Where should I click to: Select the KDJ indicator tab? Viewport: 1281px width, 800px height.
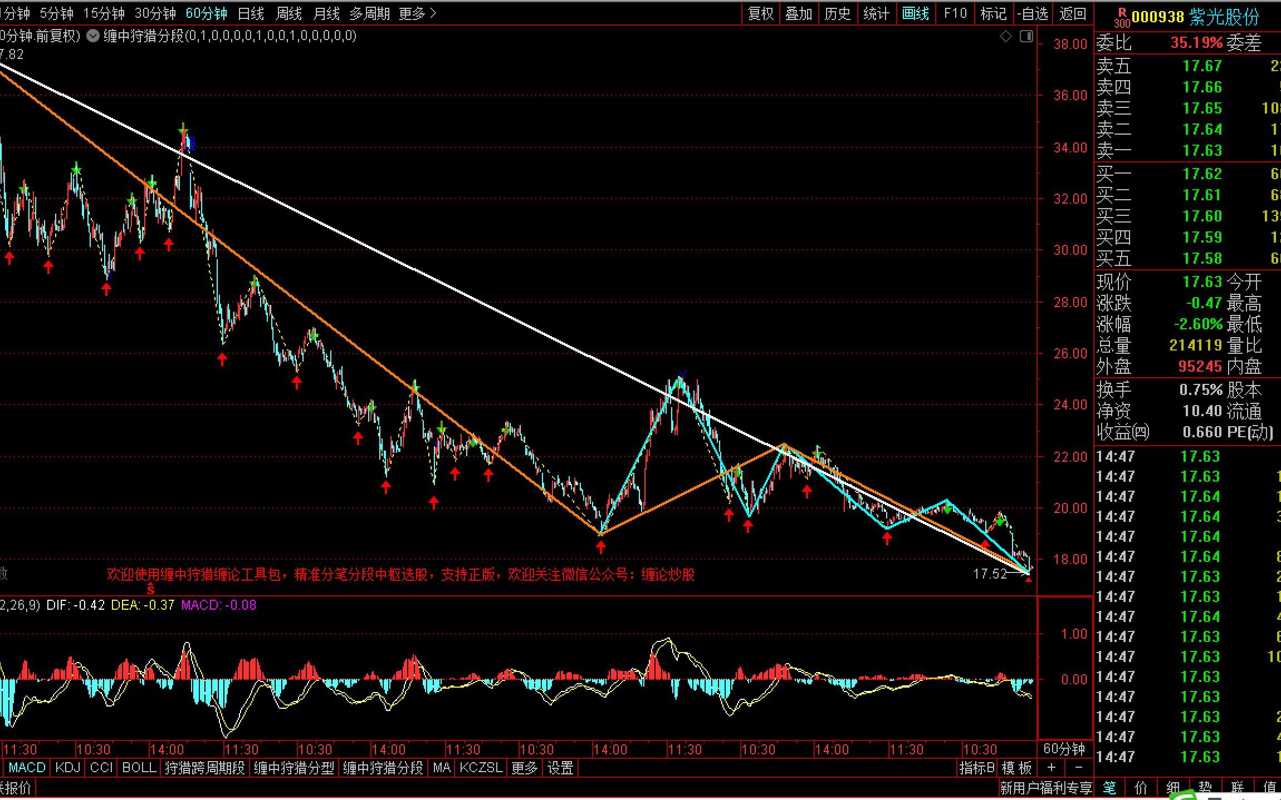point(68,768)
